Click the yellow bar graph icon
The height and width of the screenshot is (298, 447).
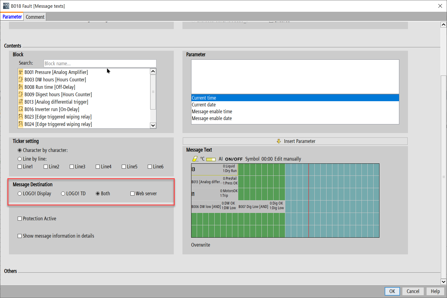[211, 159]
